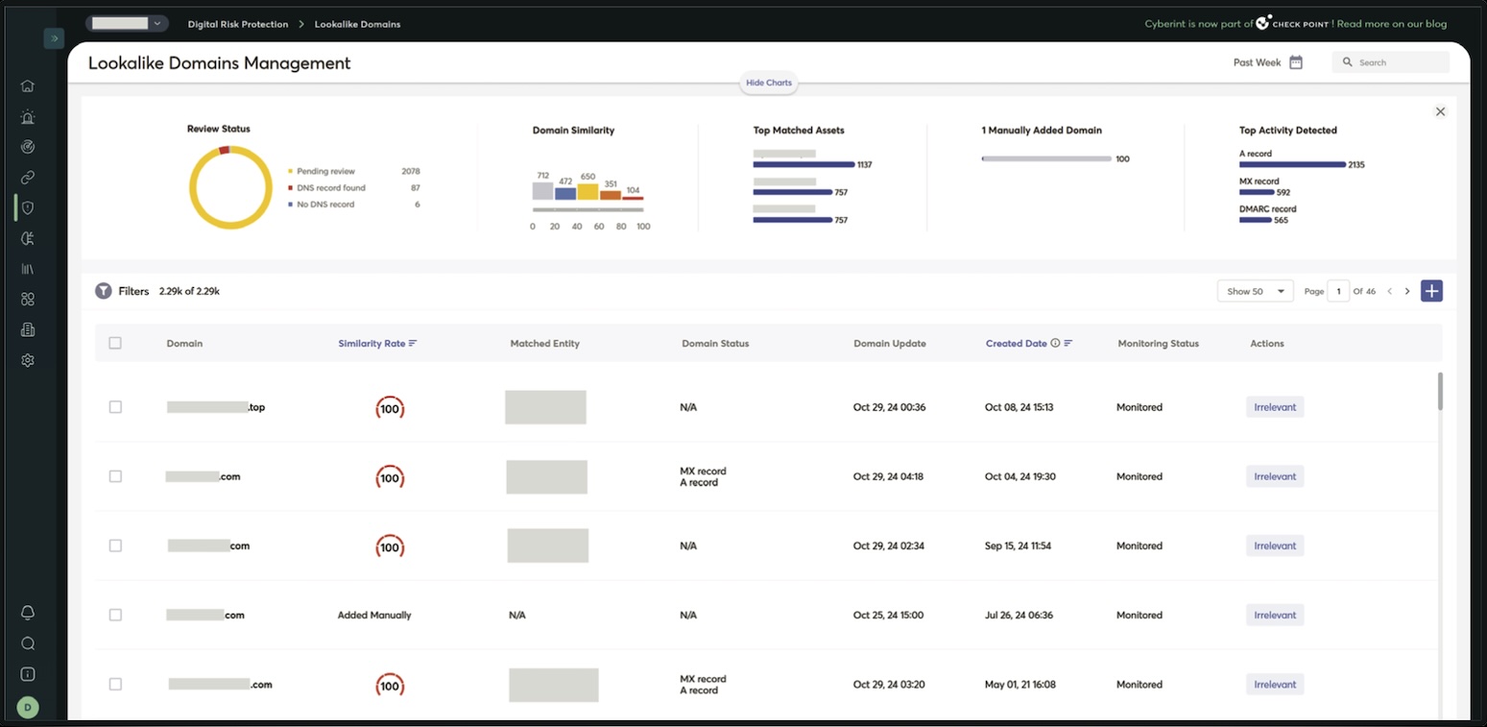The width and height of the screenshot is (1487, 727).
Task: Tick the checkbox for the Oct 04 row
Action: point(115,476)
